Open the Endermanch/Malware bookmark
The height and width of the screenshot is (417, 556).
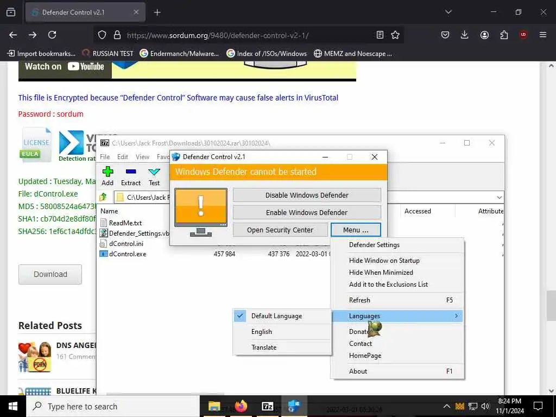[x=179, y=54]
